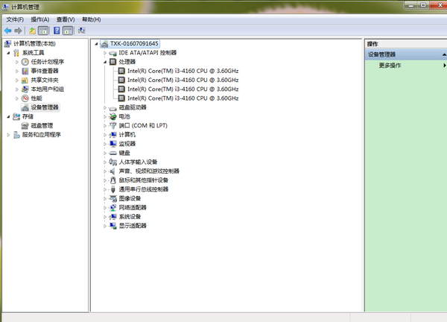Viewport: 447px width, 322px height.
Task: Select the 人体学输入设备 icon
Action: 113,162
